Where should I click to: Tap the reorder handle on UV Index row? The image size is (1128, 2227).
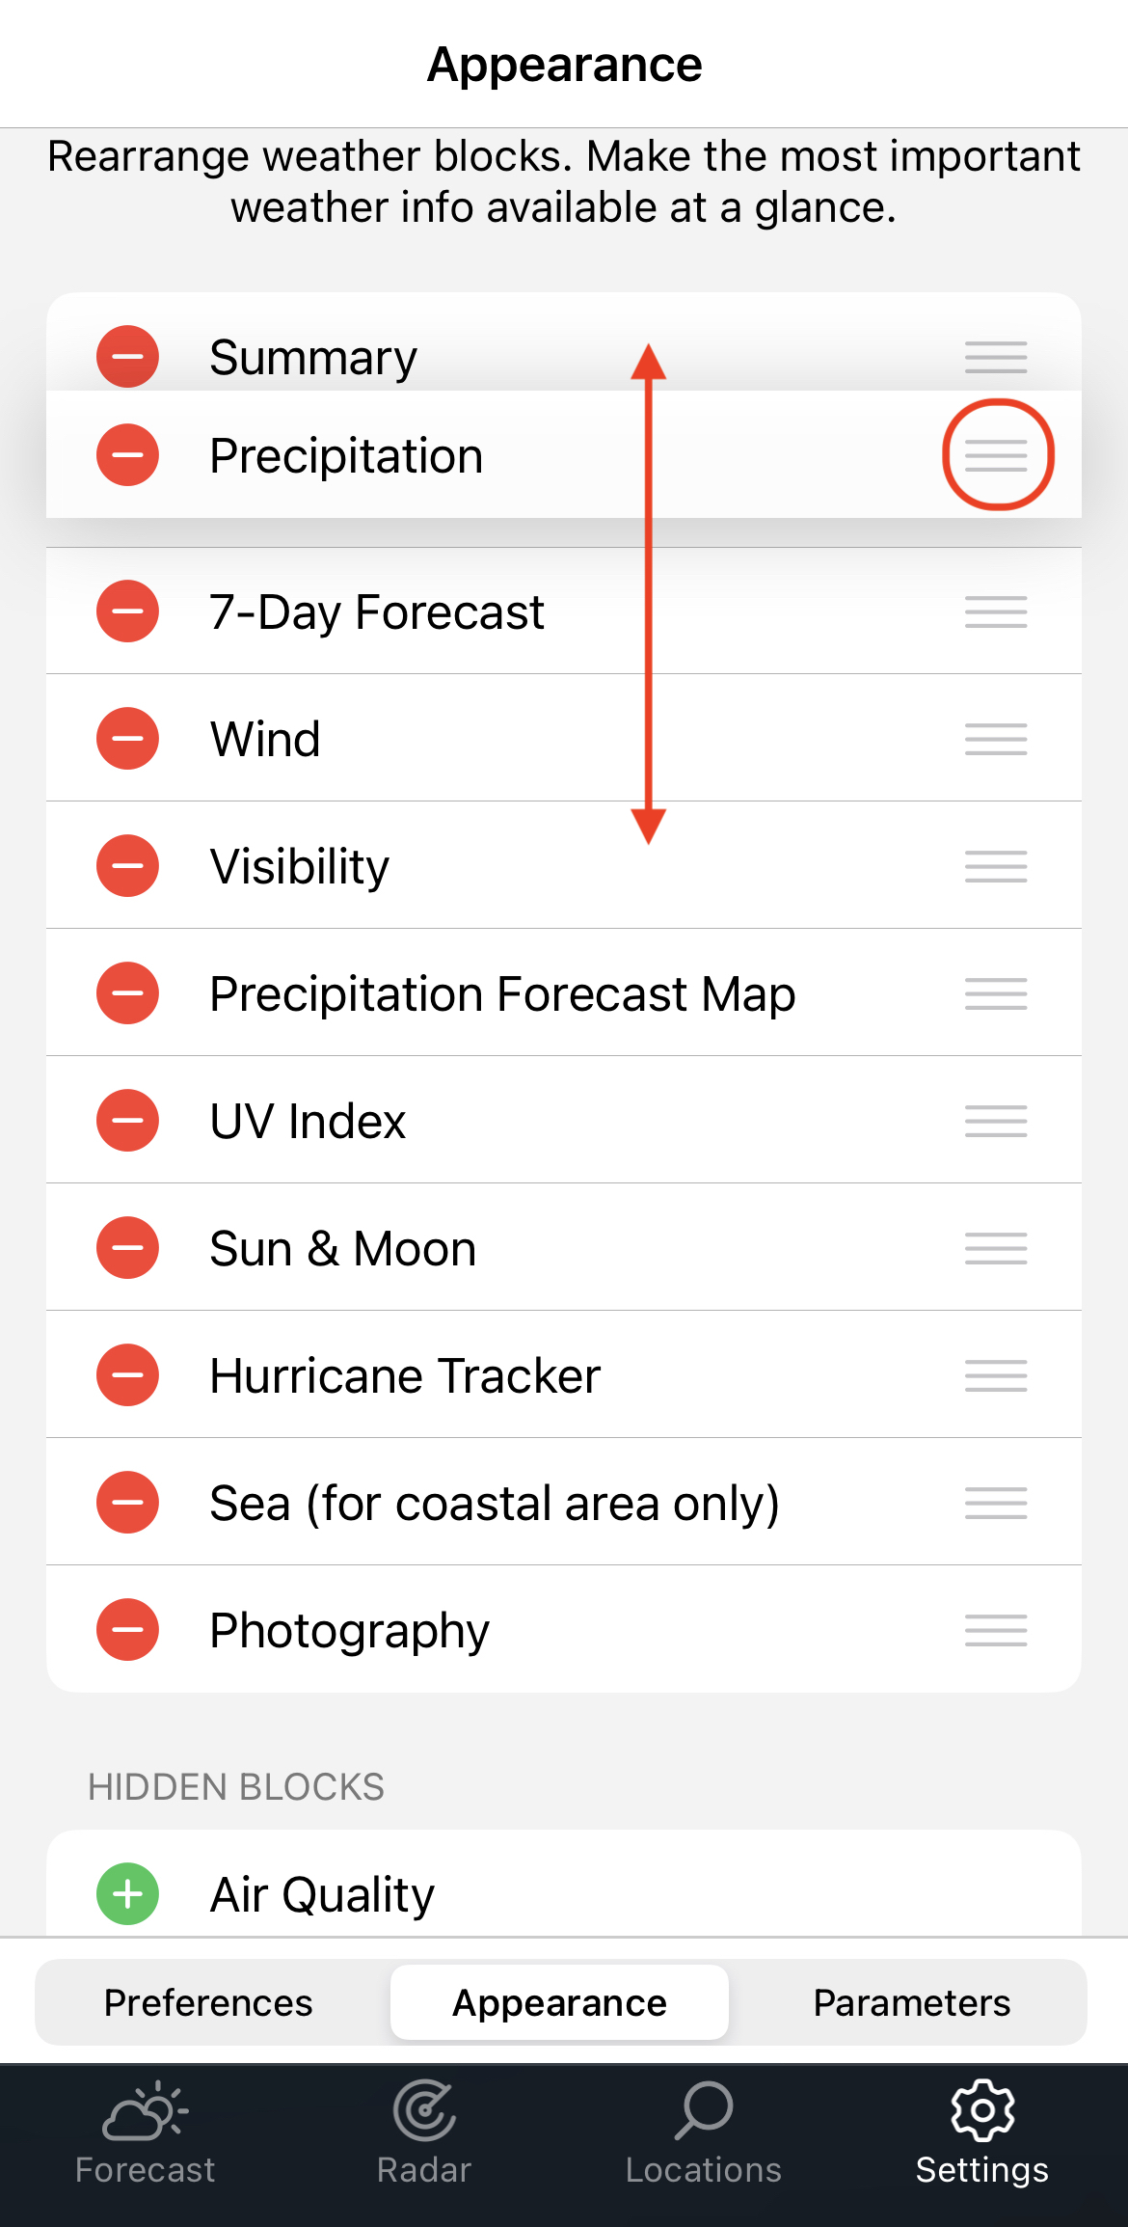[x=996, y=1121]
